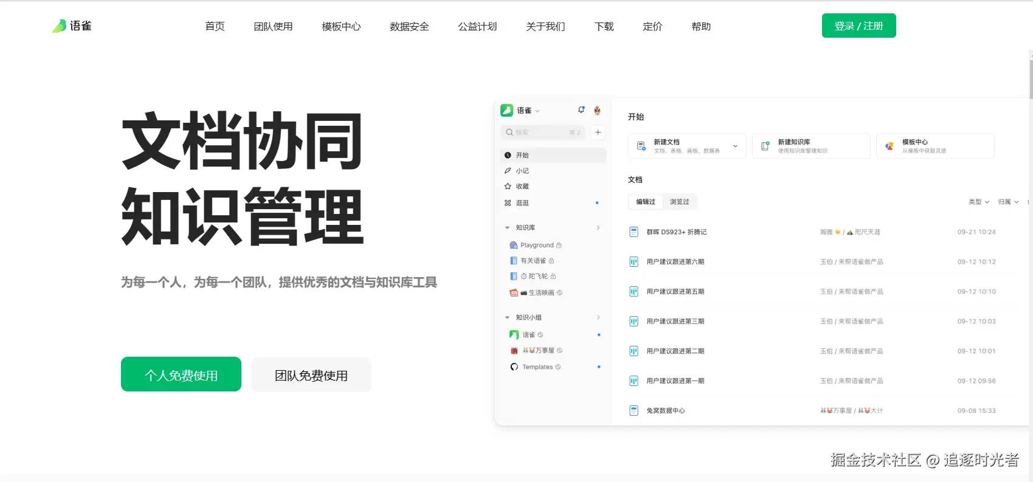1033x482 pixels.
Task: Click document icon for 兔窝数据中心
Action: [x=634, y=411]
